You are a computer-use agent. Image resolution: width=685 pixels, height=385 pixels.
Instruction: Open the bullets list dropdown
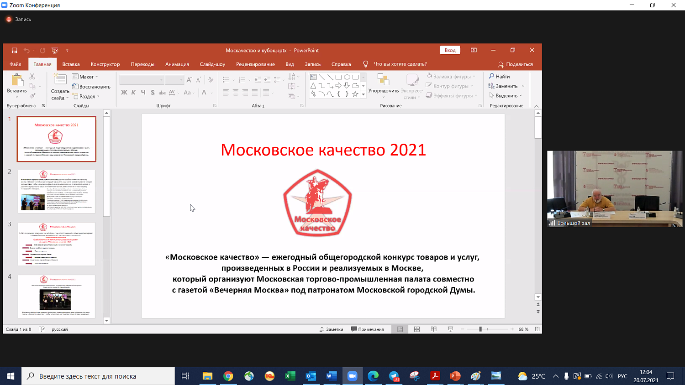pyautogui.click(x=233, y=80)
